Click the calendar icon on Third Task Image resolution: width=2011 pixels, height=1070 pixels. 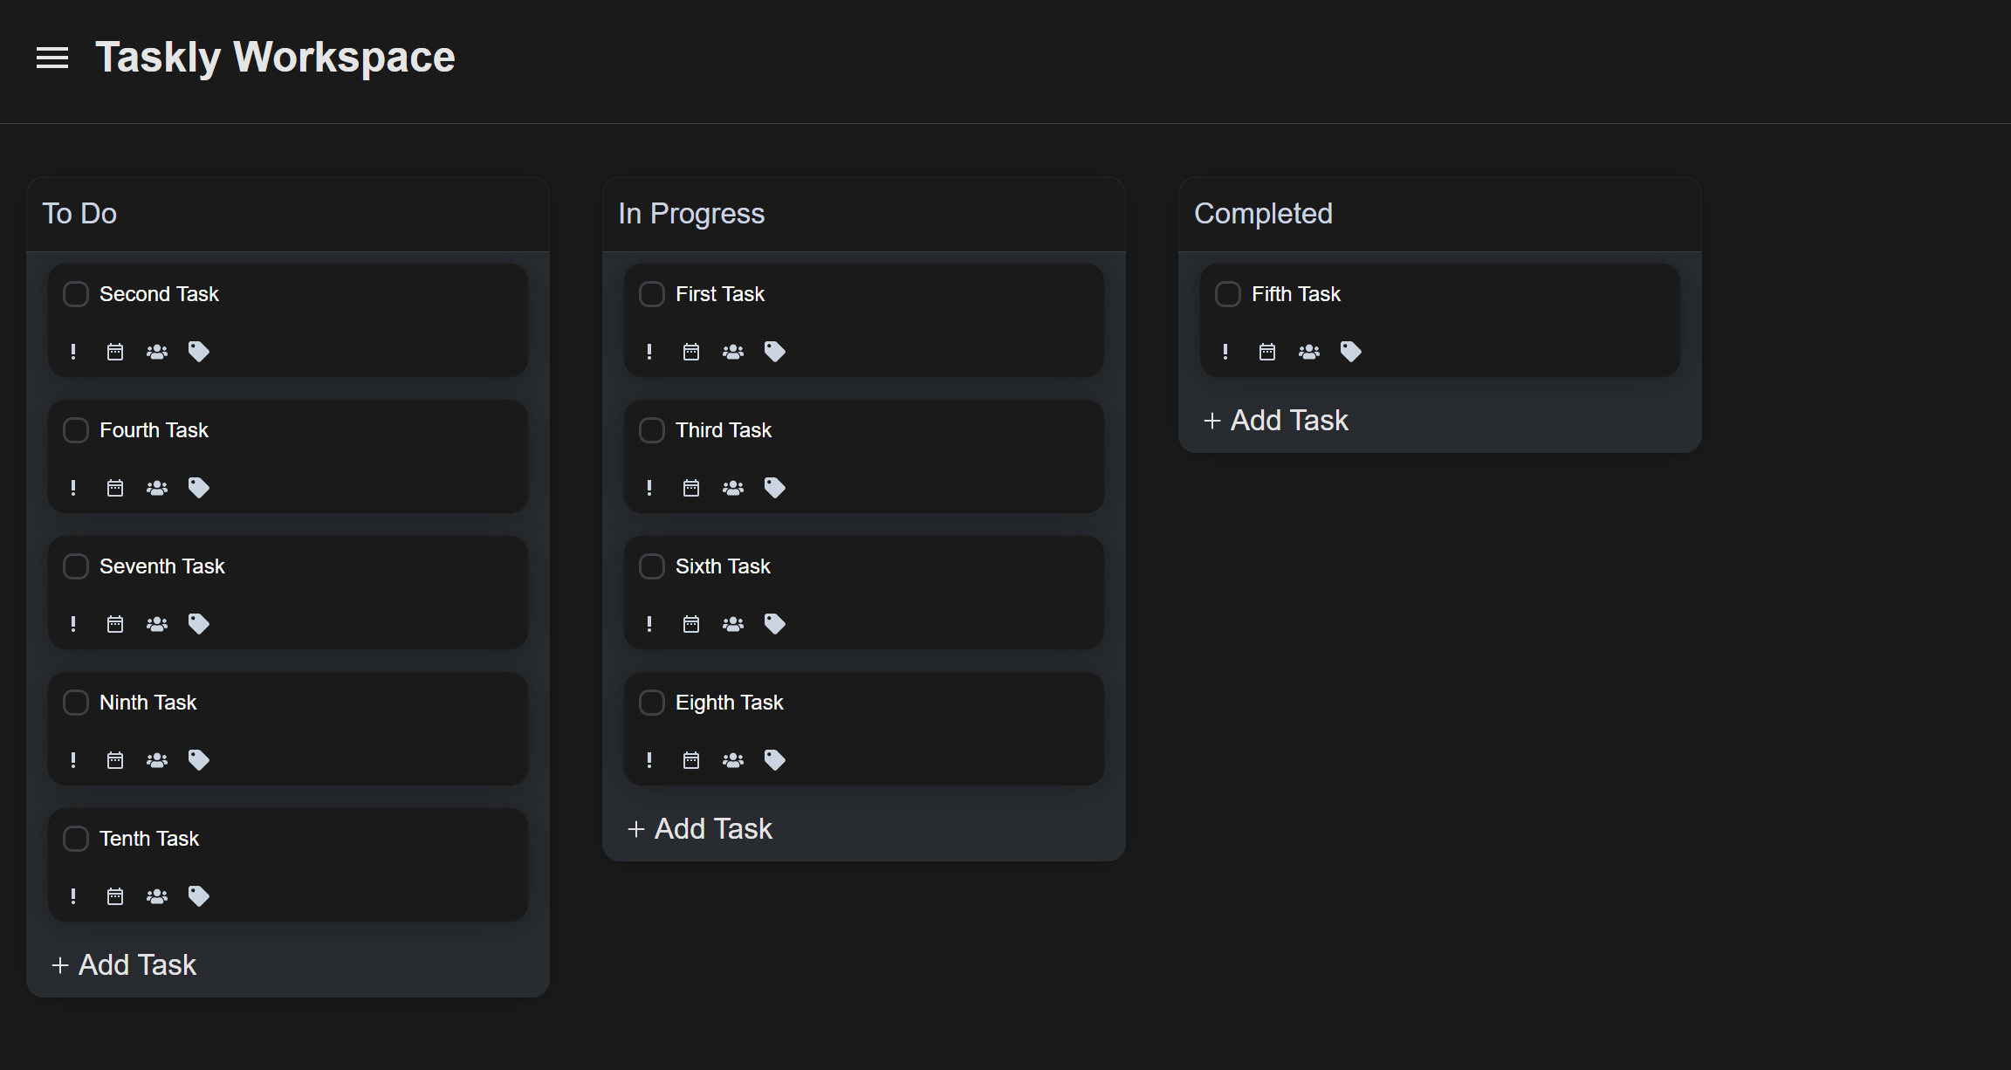point(690,486)
